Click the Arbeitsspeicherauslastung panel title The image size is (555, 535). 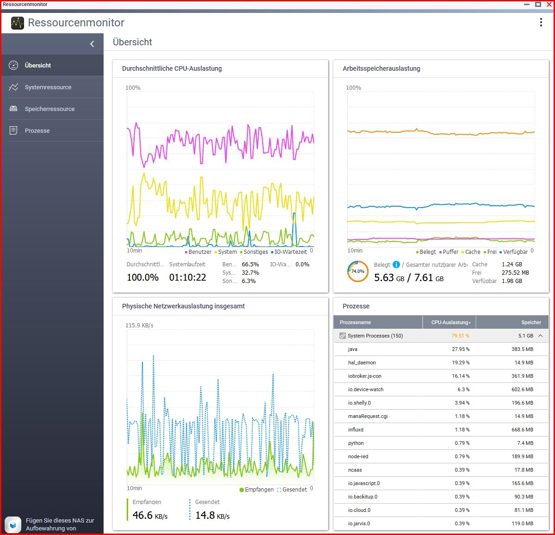[382, 68]
